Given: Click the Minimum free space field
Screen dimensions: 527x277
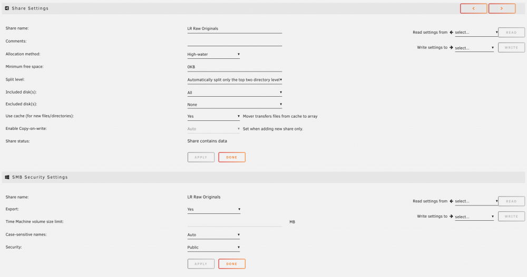Looking at the screenshot, I should pyautogui.click(x=235, y=67).
